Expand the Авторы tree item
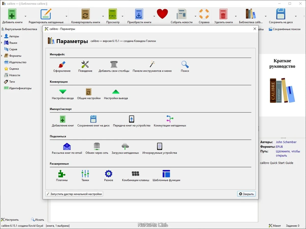Screen dimensions: 306x229 pos(2,36)
